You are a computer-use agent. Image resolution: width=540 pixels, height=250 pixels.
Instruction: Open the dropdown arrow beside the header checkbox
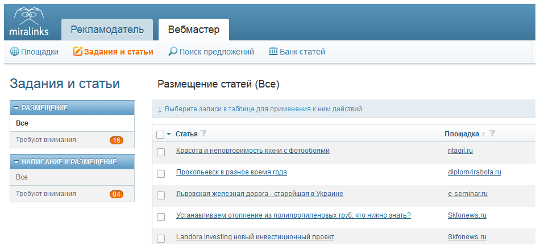pos(169,134)
